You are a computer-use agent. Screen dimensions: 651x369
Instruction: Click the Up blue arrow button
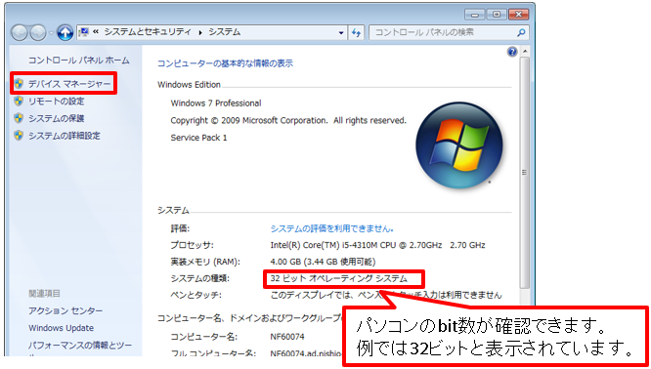coord(65,32)
